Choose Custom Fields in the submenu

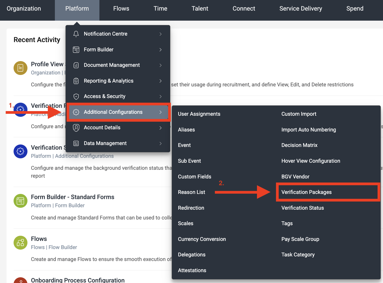(194, 177)
